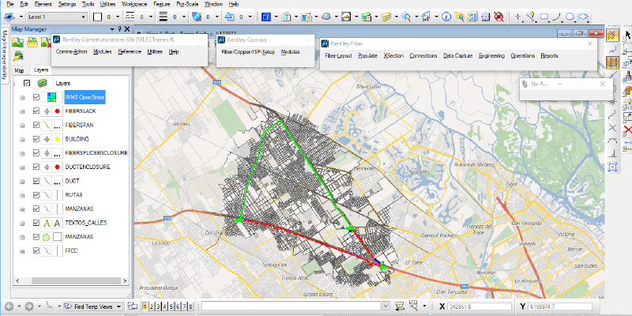Select the Place Block rectangle tool
Image resolution: width=632 pixels, height=316 pixels.
pos(544,16)
